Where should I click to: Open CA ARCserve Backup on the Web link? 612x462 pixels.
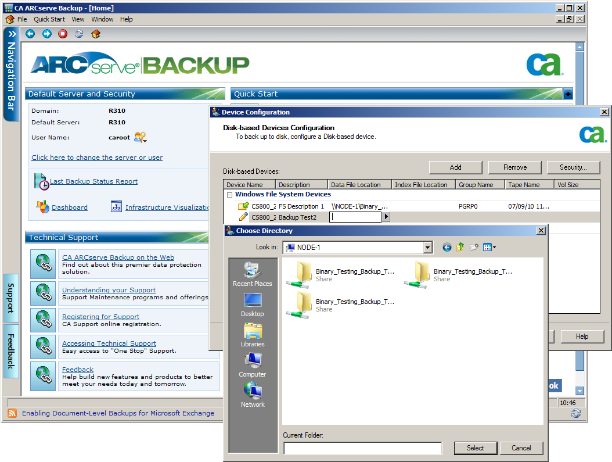(118, 257)
